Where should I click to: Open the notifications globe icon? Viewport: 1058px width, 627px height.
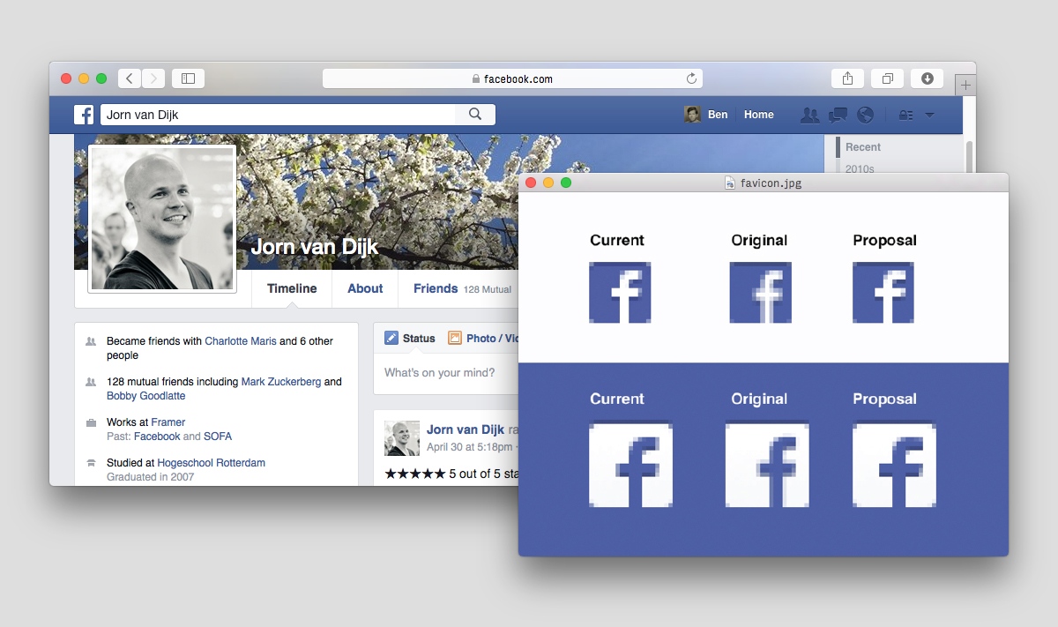pyautogui.click(x=865, y=115)
